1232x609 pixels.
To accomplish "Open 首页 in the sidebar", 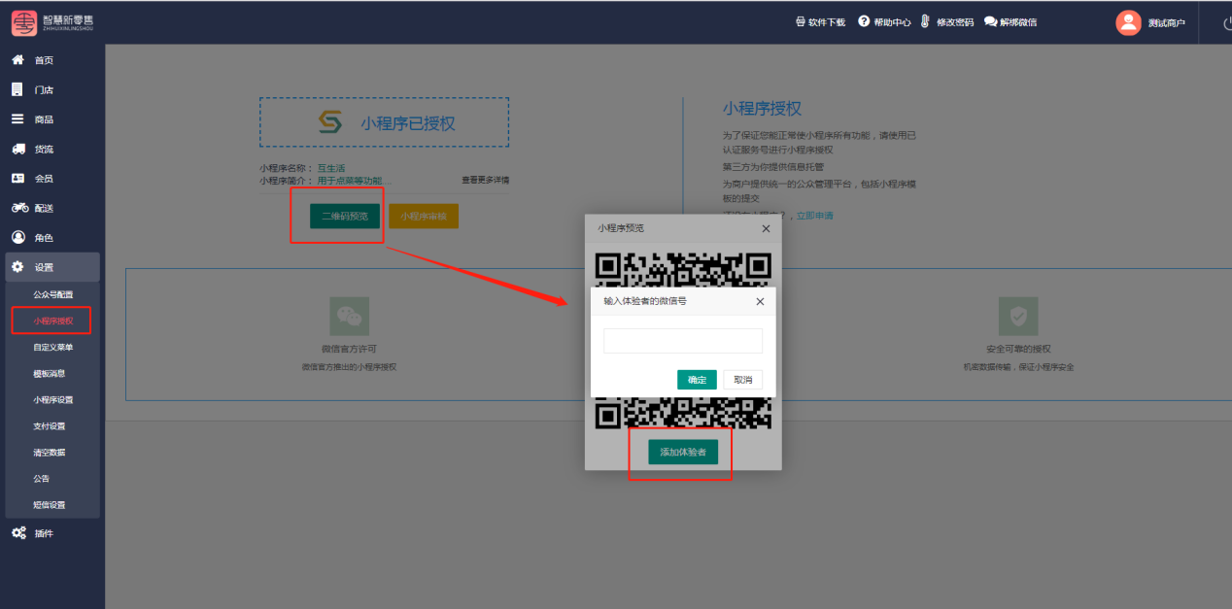I will point(44,60).
